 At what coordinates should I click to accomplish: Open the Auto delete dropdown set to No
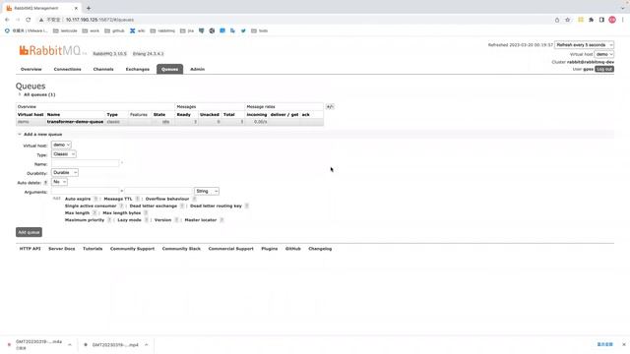coord(59,182)
